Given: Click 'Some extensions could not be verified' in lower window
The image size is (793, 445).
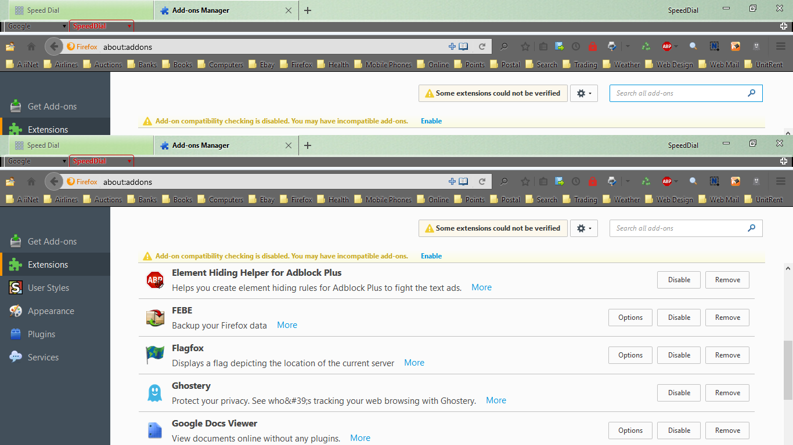Looking at the screenshot, I should (493, 228).
